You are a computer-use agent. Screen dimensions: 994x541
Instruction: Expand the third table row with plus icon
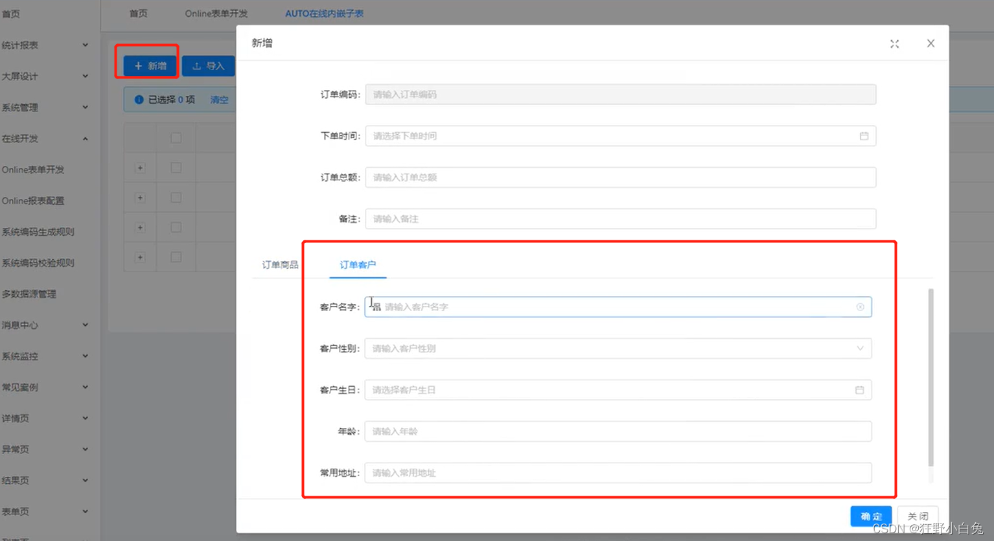[140, 227]
